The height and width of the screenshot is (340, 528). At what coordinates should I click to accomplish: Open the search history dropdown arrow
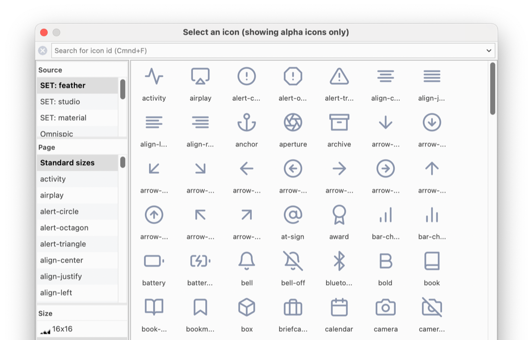coord(489,50)
